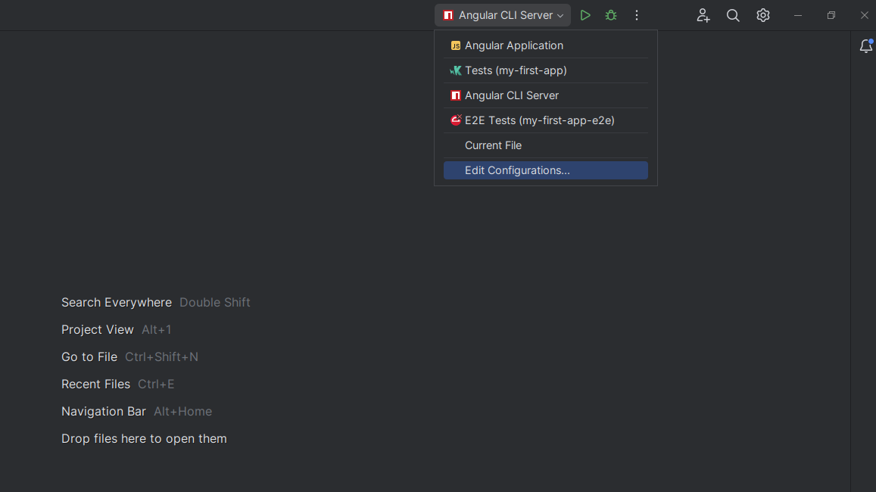Open Code With Me user icon
Viewport: 876px width, 492px height.
(x=703, y=15)
